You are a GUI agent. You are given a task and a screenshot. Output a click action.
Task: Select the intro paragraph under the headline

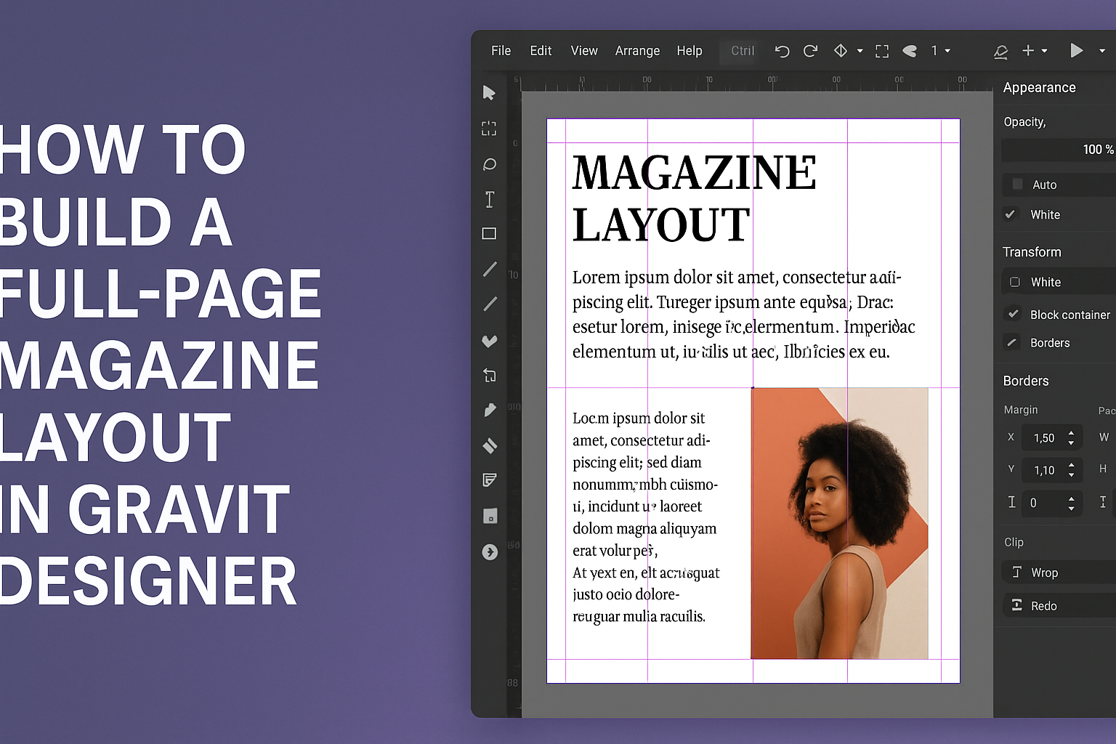[x=743, y=315]
